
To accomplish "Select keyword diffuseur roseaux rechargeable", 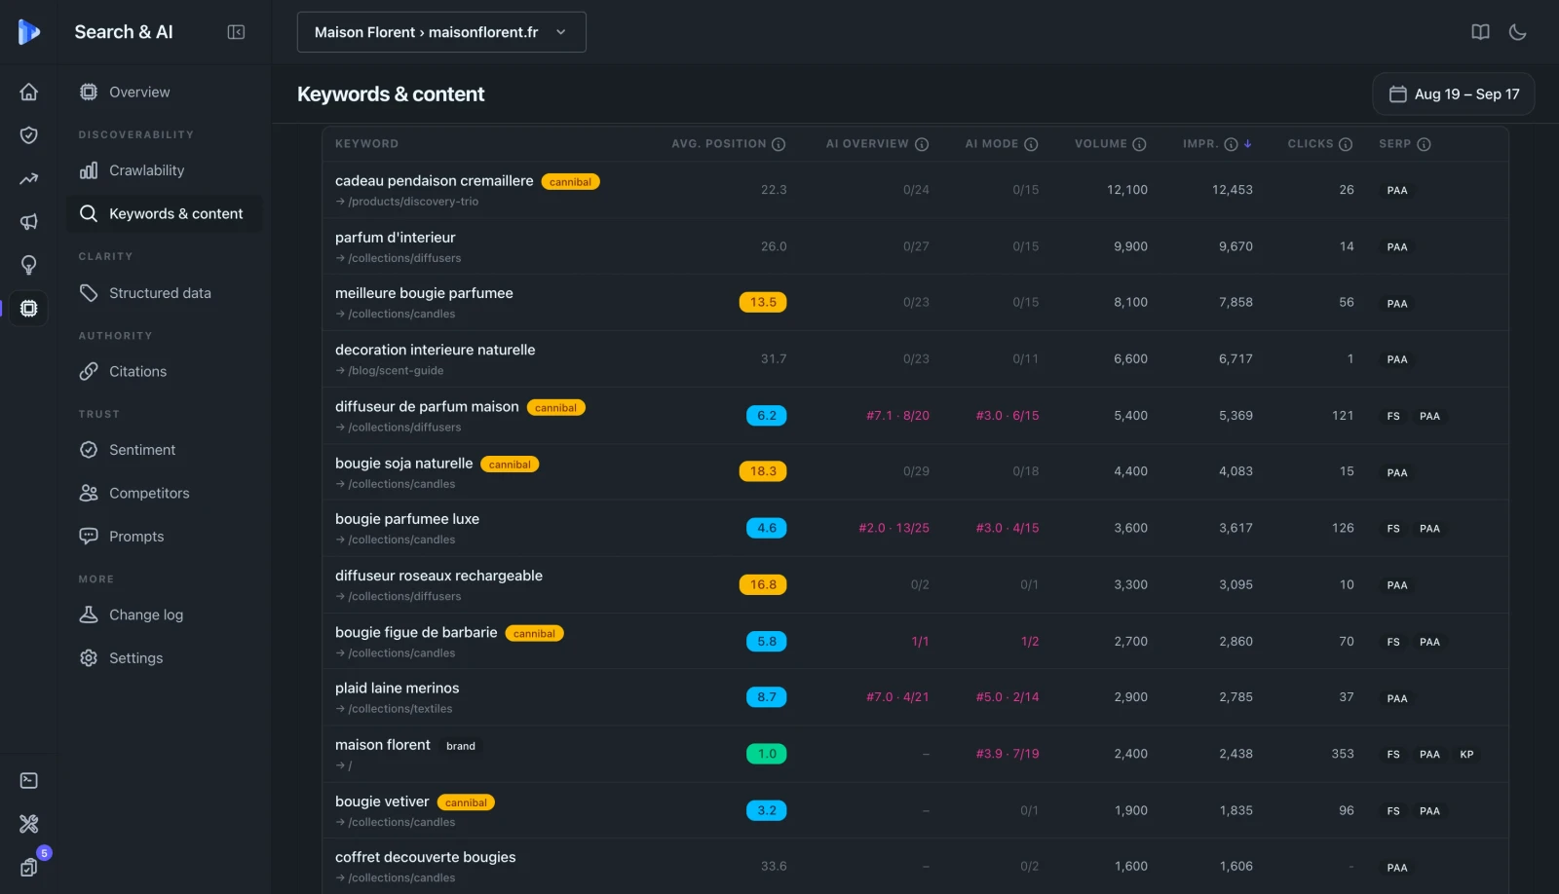I will point(438,576).
